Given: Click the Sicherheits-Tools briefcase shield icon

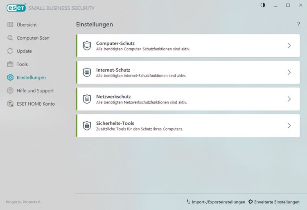Looking at the screenshot, I should [x=87, y=126].
